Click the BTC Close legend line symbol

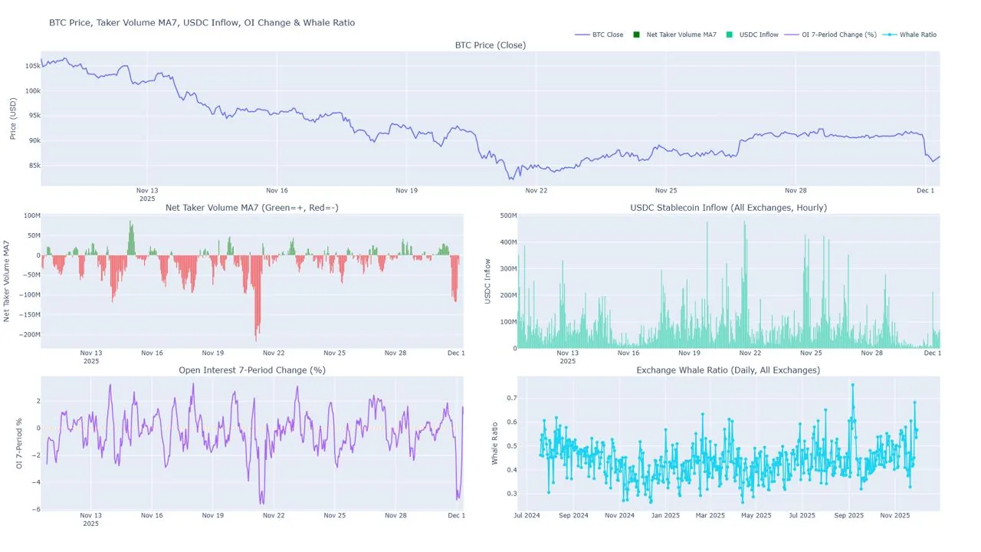[581, 34]
